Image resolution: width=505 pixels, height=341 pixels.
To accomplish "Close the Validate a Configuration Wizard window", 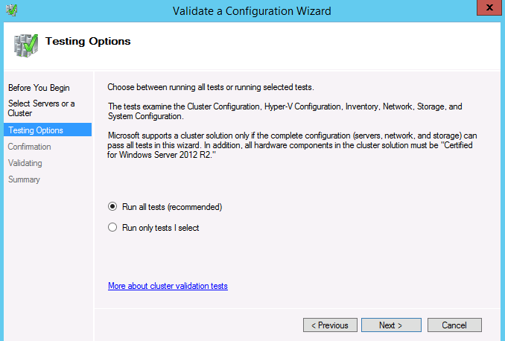I will [489, 7].
